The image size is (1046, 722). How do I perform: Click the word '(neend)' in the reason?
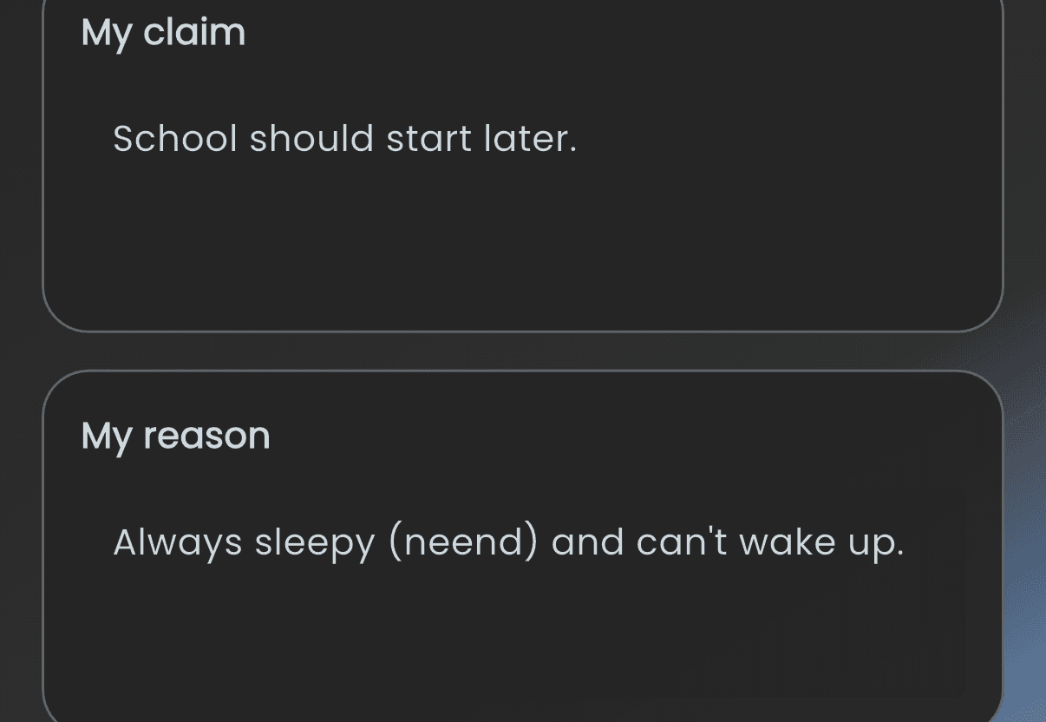point(463,543)
